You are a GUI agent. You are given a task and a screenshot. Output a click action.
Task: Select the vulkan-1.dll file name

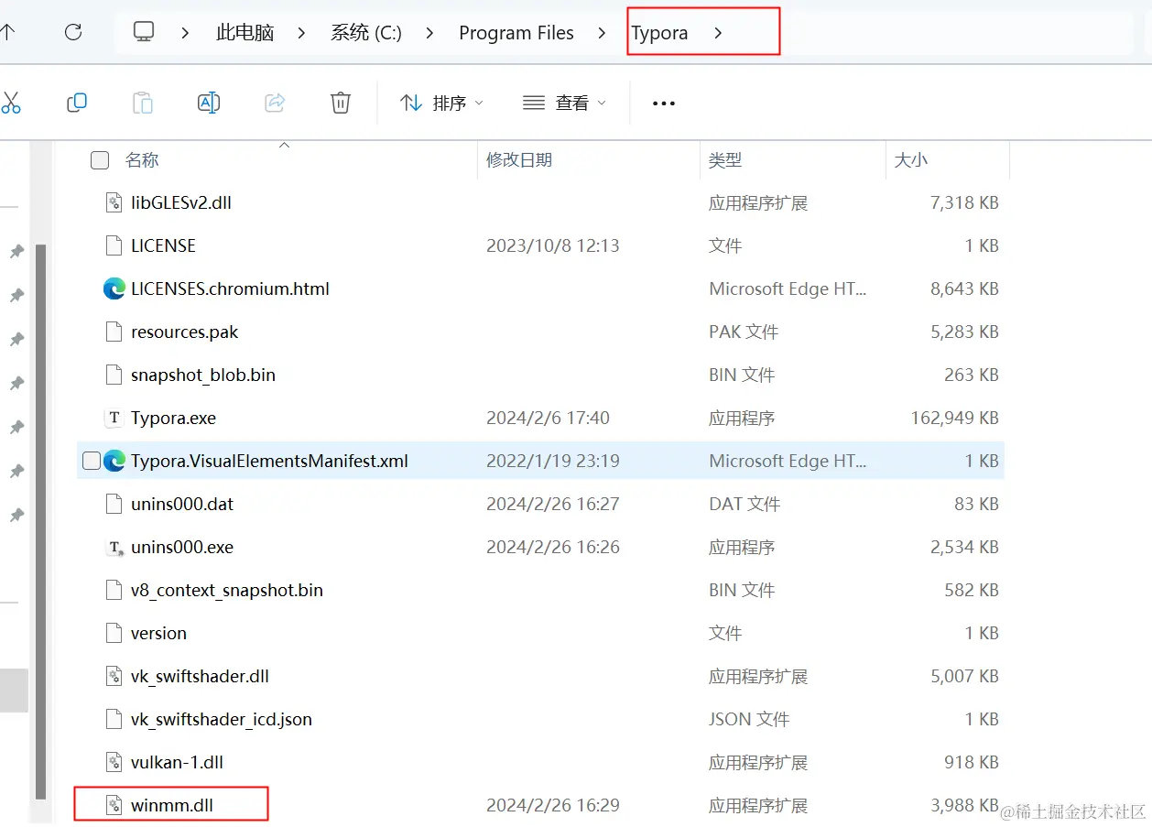click(177, 762)
